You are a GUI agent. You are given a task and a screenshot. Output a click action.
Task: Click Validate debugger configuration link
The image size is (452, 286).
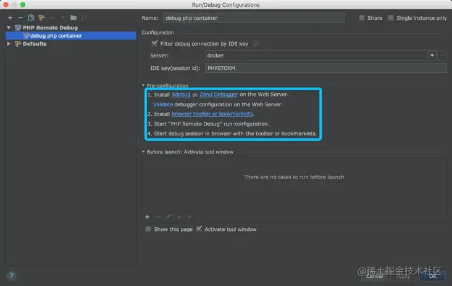[163, 104]
